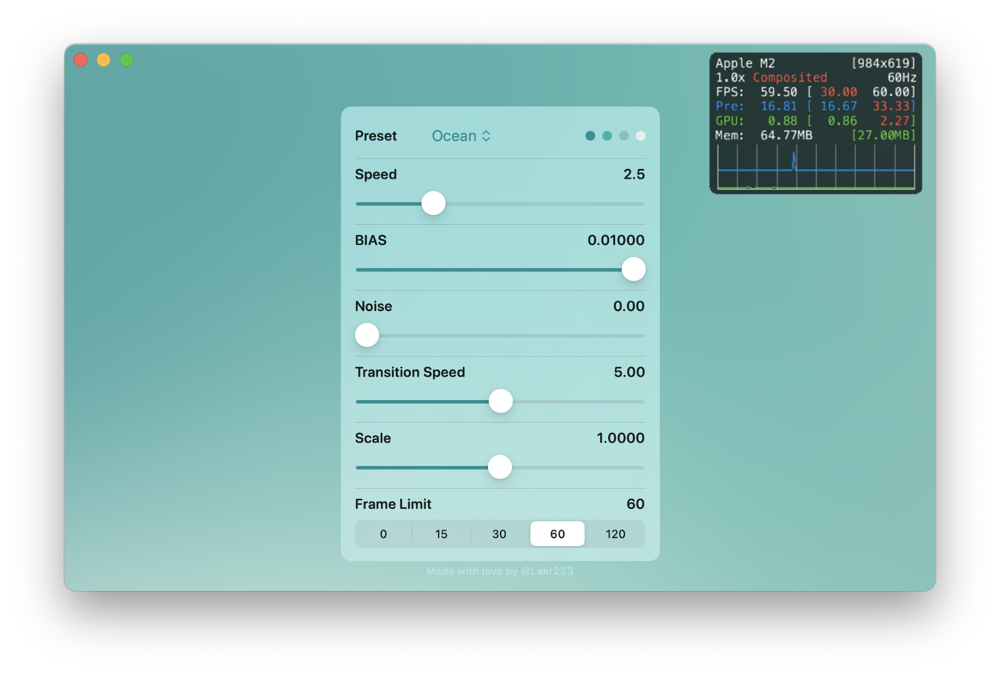The image size is (1000, 676).
Task: Click the Noise value 0.00
Action: (x=629, y=306)
